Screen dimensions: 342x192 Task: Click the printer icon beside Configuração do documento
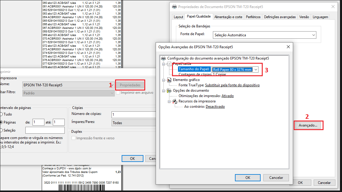[163, 58]
